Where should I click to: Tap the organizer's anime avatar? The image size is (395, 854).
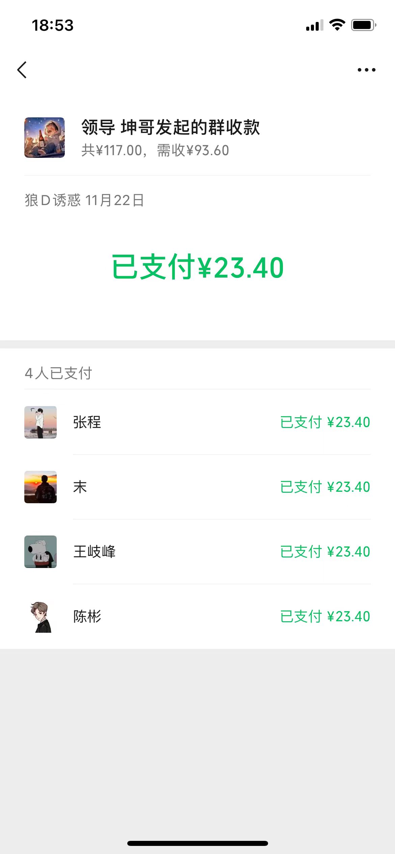(x=45, y=138)
